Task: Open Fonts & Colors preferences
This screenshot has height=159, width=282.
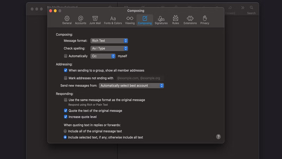Action: click(113, 20)
